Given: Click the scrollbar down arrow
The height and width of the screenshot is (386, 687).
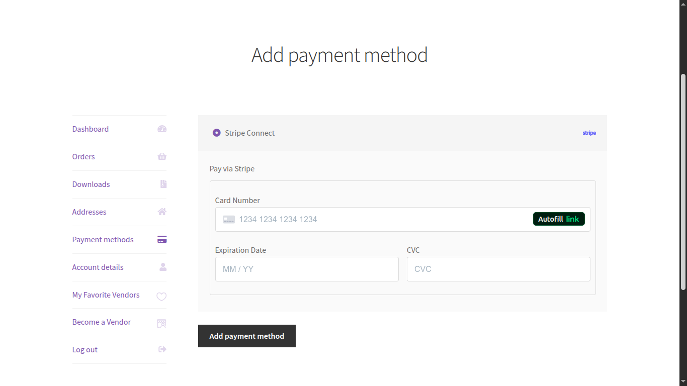Looking at the screenshot, I should 683,381.
